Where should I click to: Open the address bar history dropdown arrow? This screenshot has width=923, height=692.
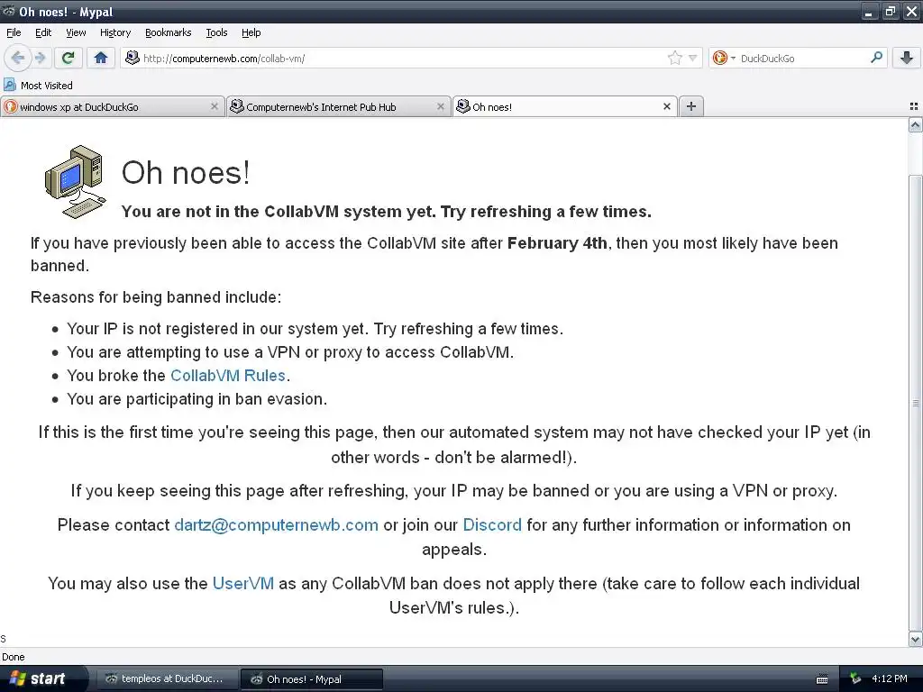point(693,58)
